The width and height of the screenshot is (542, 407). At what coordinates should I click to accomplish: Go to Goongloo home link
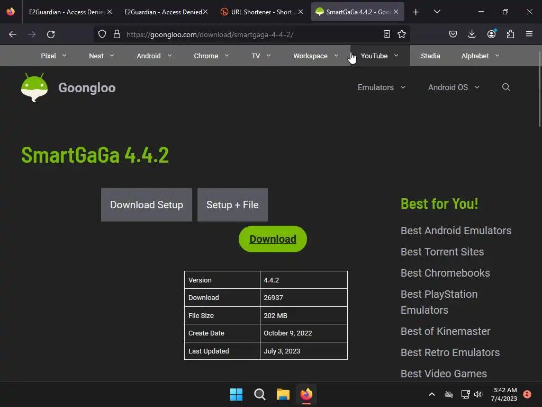[x=87, y=88]
